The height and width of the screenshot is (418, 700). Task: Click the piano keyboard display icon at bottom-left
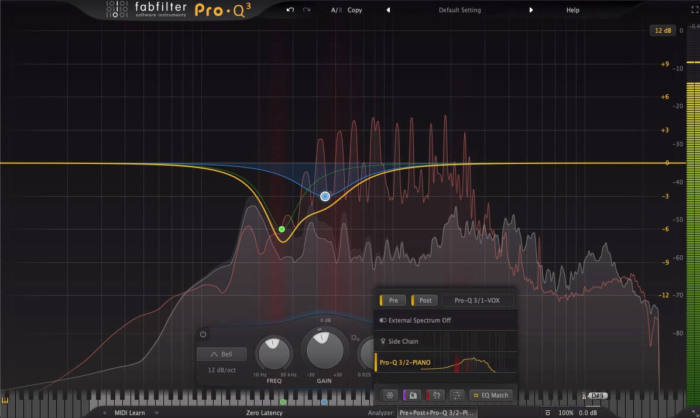click(5, 401)
